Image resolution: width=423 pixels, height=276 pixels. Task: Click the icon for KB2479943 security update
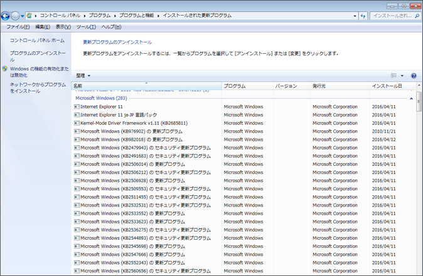[x=77, y=148]
